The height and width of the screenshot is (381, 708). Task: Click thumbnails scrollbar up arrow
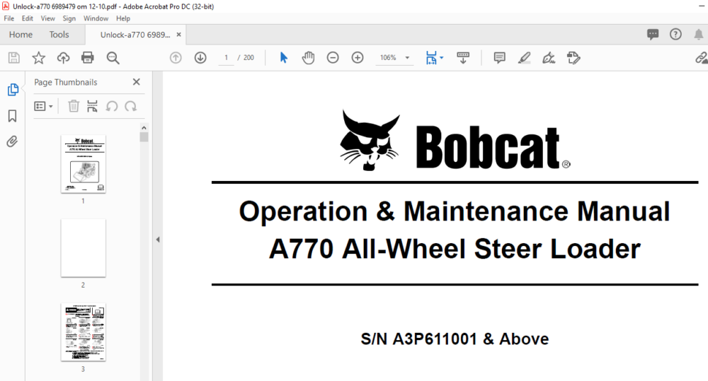(144, 128)
